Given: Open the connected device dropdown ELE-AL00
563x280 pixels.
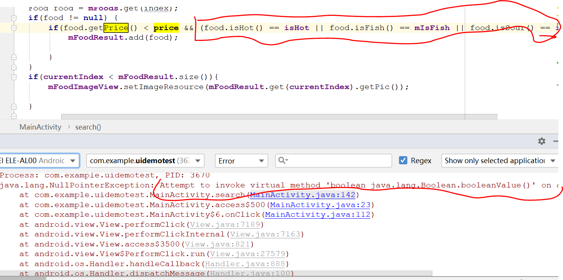Looking at the screenshot, I should click(39, 160).
